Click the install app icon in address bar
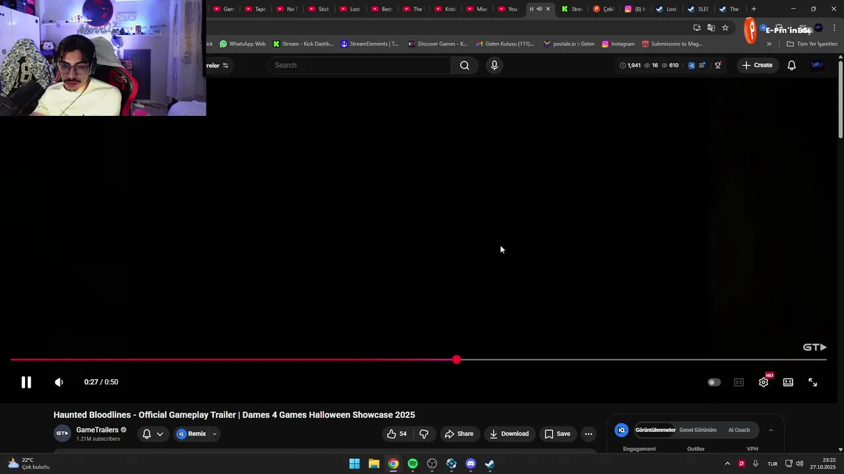Screen dimensions: 844x474 point(697,28)
